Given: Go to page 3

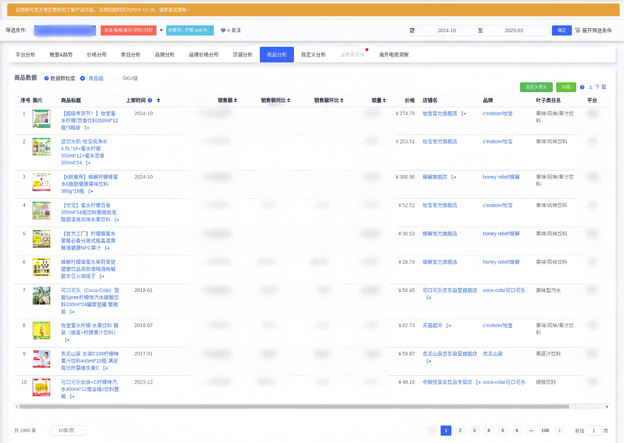Looking at the screenshot, I should tap(474, 430).
